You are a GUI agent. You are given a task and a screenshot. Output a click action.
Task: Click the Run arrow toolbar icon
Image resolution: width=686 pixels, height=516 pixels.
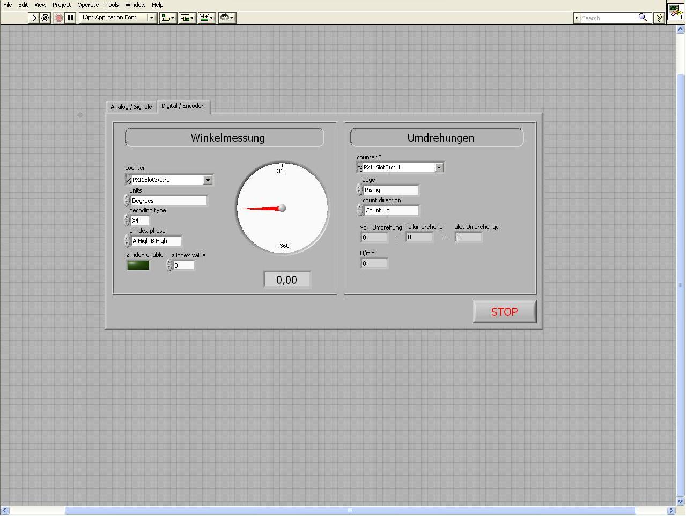tap(33, 18)
